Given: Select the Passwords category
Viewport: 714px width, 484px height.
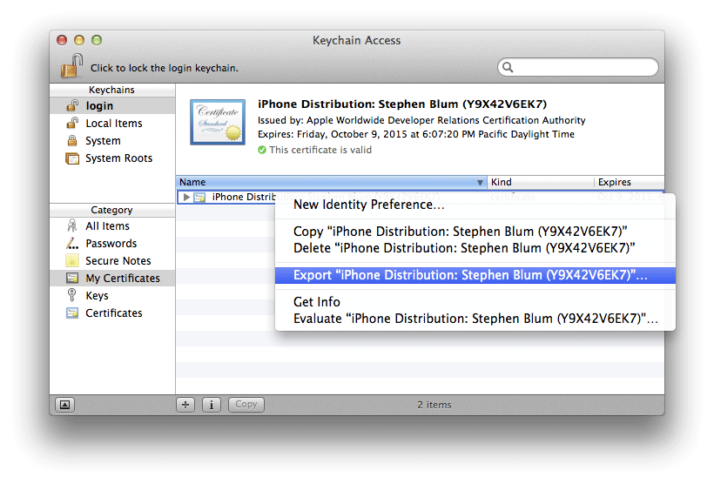Looking at the screenshot, I should (x=111, y=244).
